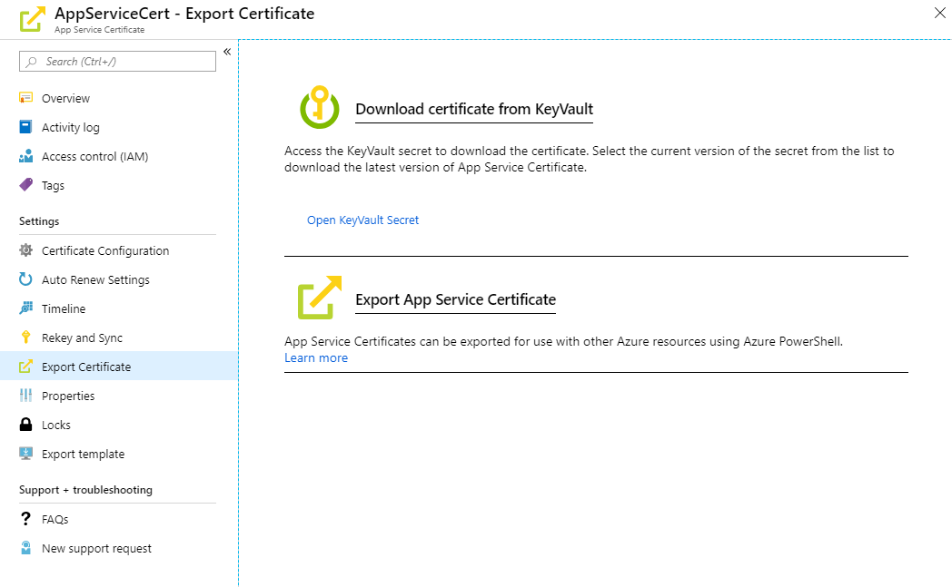The image size is (952, 587).
Task: Open Export template menu item
Action: point(83,454)
